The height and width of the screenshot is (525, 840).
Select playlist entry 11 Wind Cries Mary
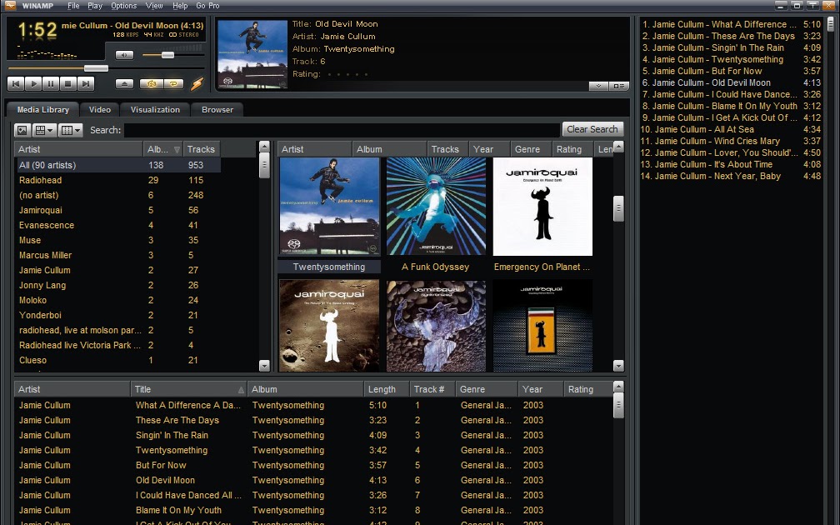732,141
